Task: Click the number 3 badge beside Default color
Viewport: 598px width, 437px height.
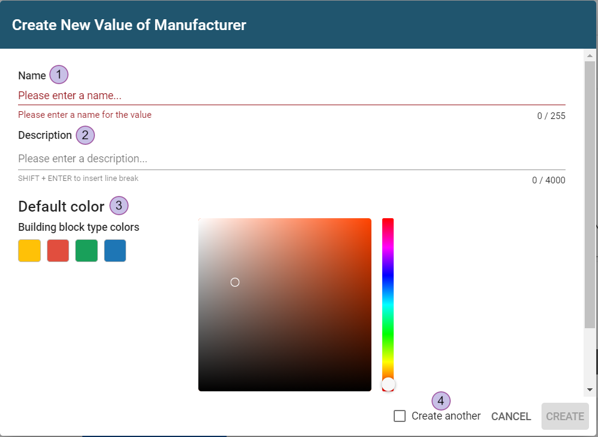Action: coord(119,206)
